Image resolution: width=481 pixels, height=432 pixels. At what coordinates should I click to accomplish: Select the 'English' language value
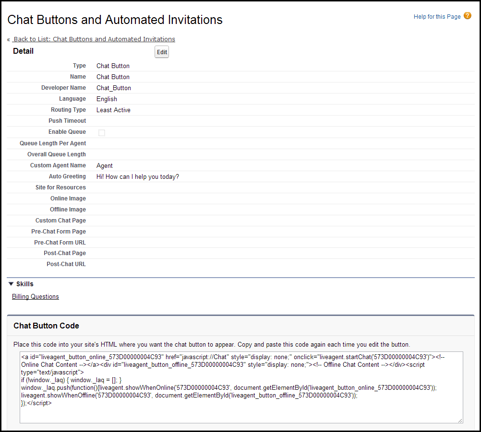pyautogui.click(x=107, y=99)
